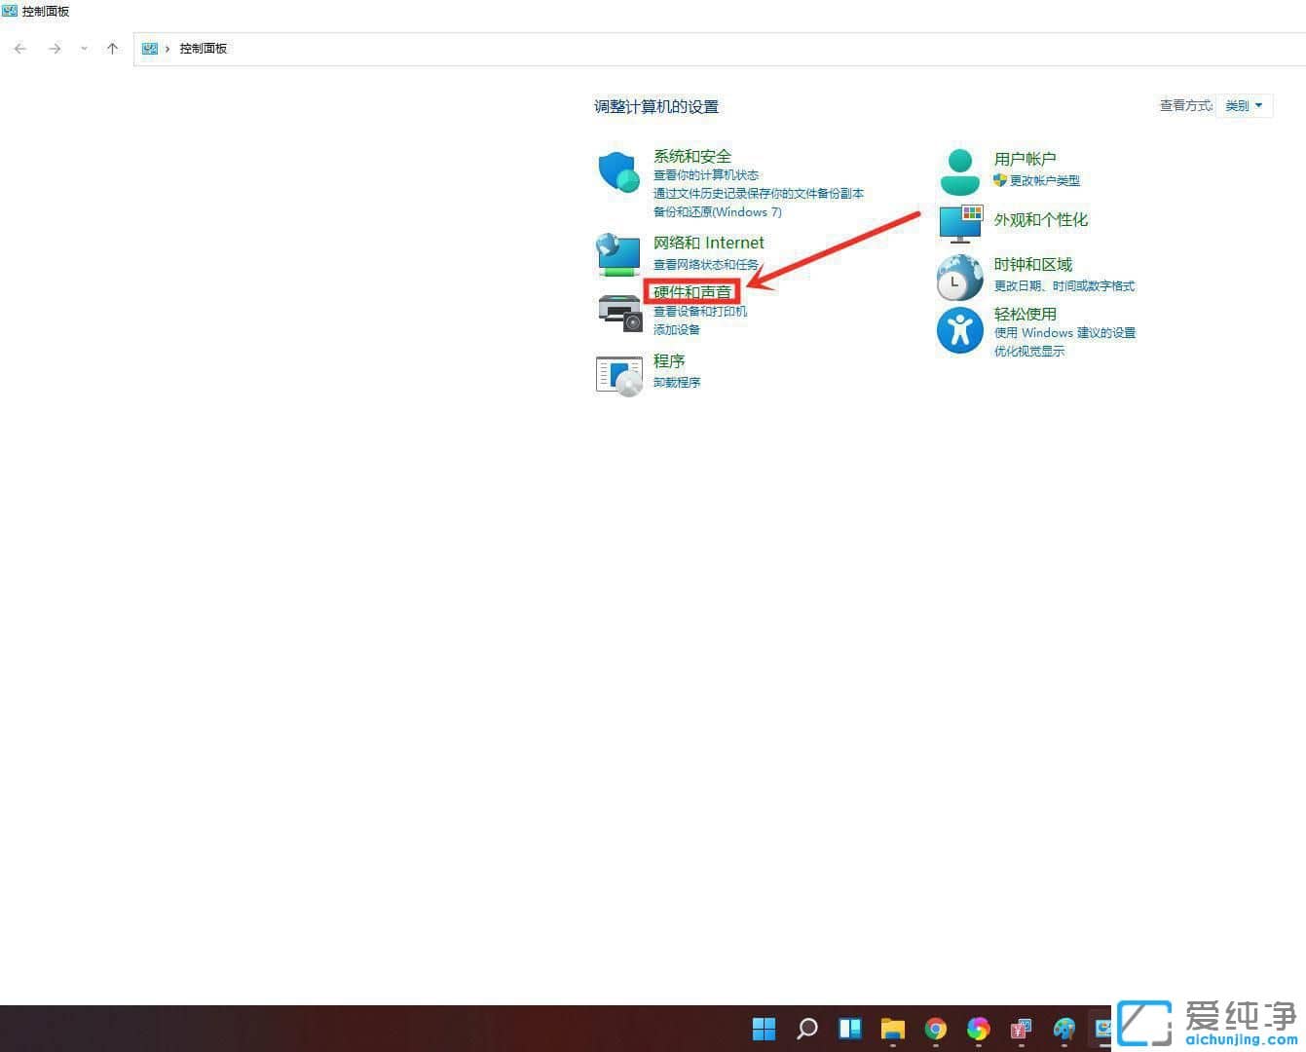
Task: Click the 轻松使用 accessibility icon
Action: [x=960, y=330]
